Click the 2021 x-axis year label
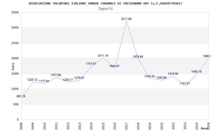The image size is (211, 131). point(173,126)
